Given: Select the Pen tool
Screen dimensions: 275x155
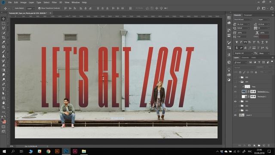Looking at the screenshot, I should 3,84.
